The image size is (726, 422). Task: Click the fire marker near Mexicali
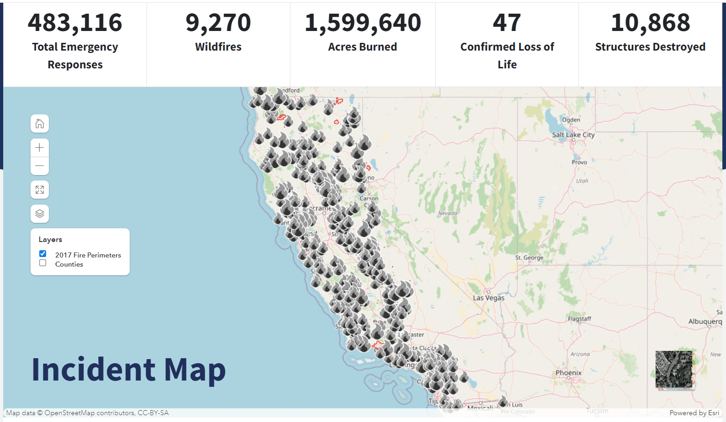pyautogui.click(x=502, y=401)
